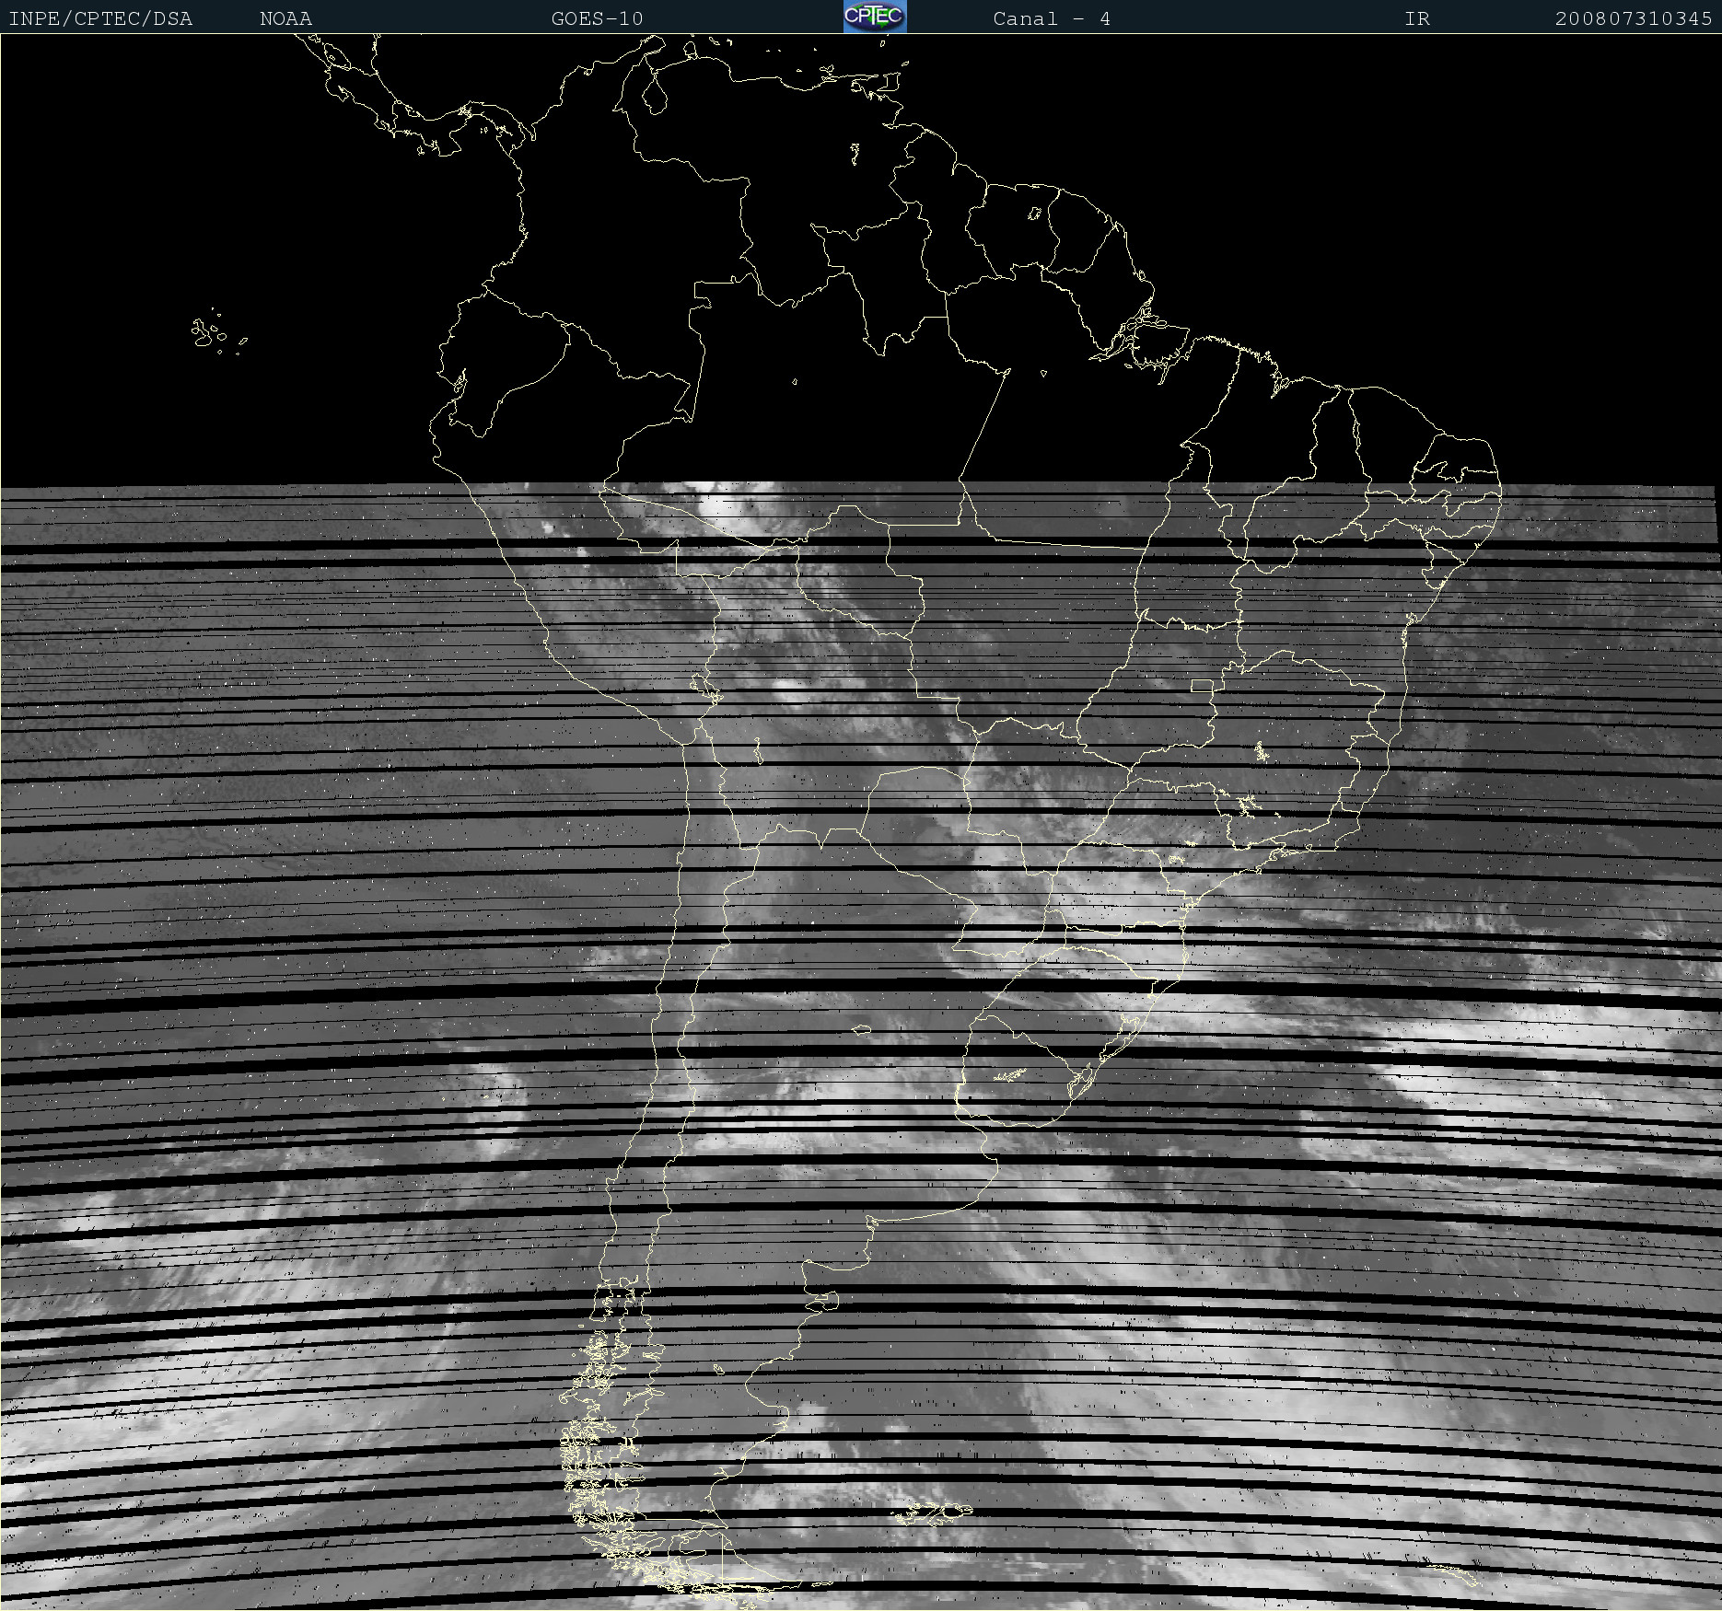This screenshot has width=1722, height=1611.
Task: Select Lake Maracaibo outline in Venezuela
Action: (x=655, y=94)
